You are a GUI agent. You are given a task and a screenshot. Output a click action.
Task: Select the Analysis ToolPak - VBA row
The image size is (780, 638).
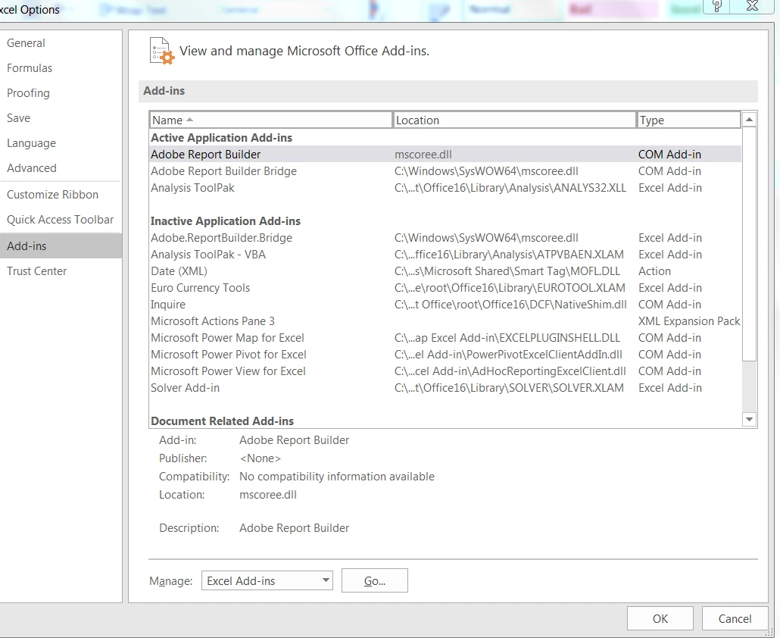(445, 255)
